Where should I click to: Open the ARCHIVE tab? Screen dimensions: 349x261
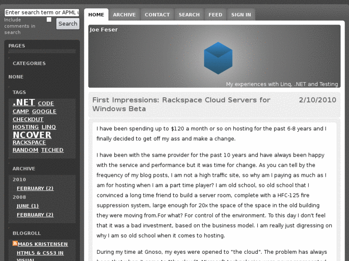coord(124,15)
